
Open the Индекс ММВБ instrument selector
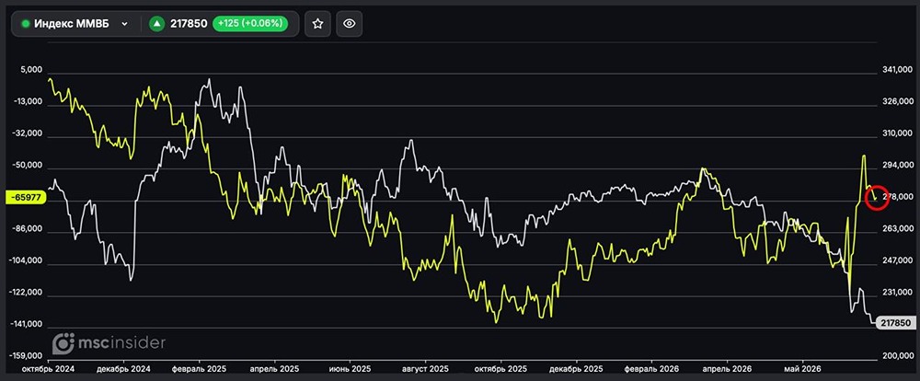(75, 24)
